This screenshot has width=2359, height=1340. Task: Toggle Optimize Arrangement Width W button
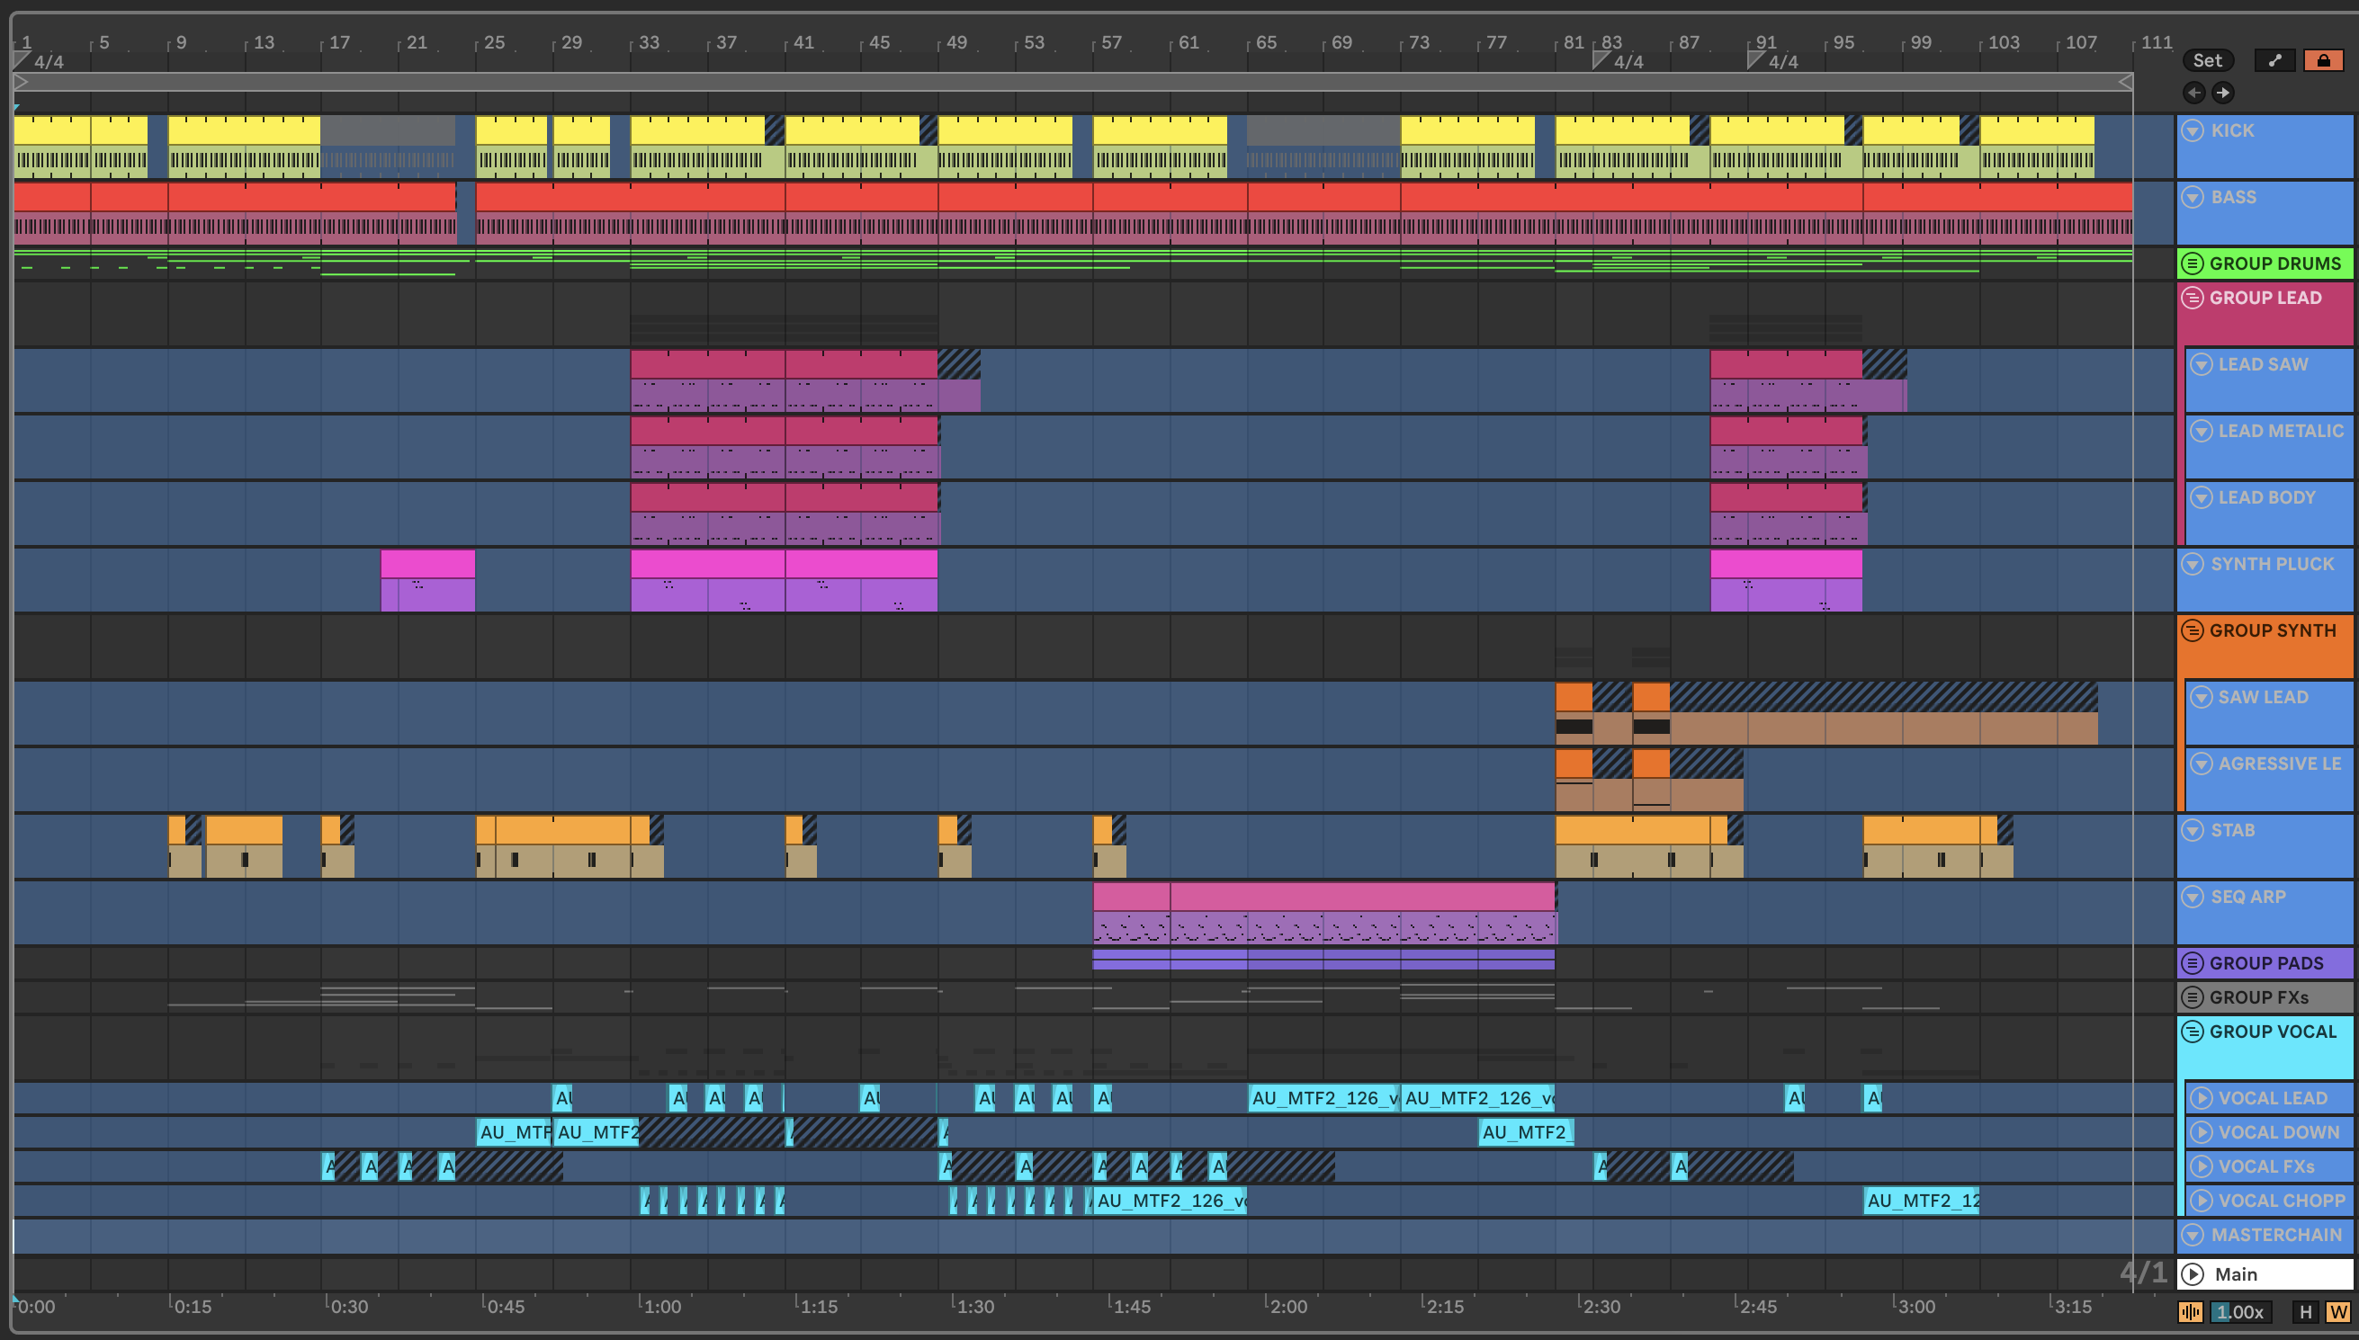click(x=2337, y=1311)
